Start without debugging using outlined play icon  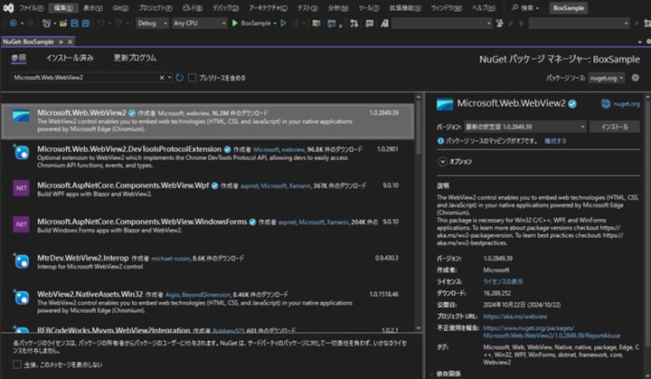click(x=284, y=24)
